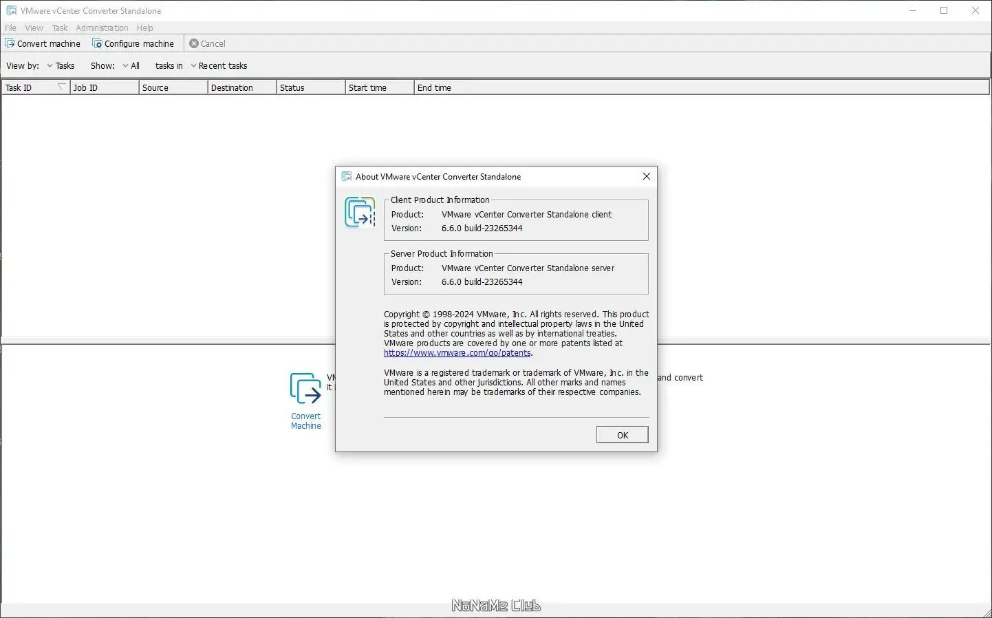Click the main window title bar app icon
Viewport: 992px width, 618px height.
click(11, 10)
